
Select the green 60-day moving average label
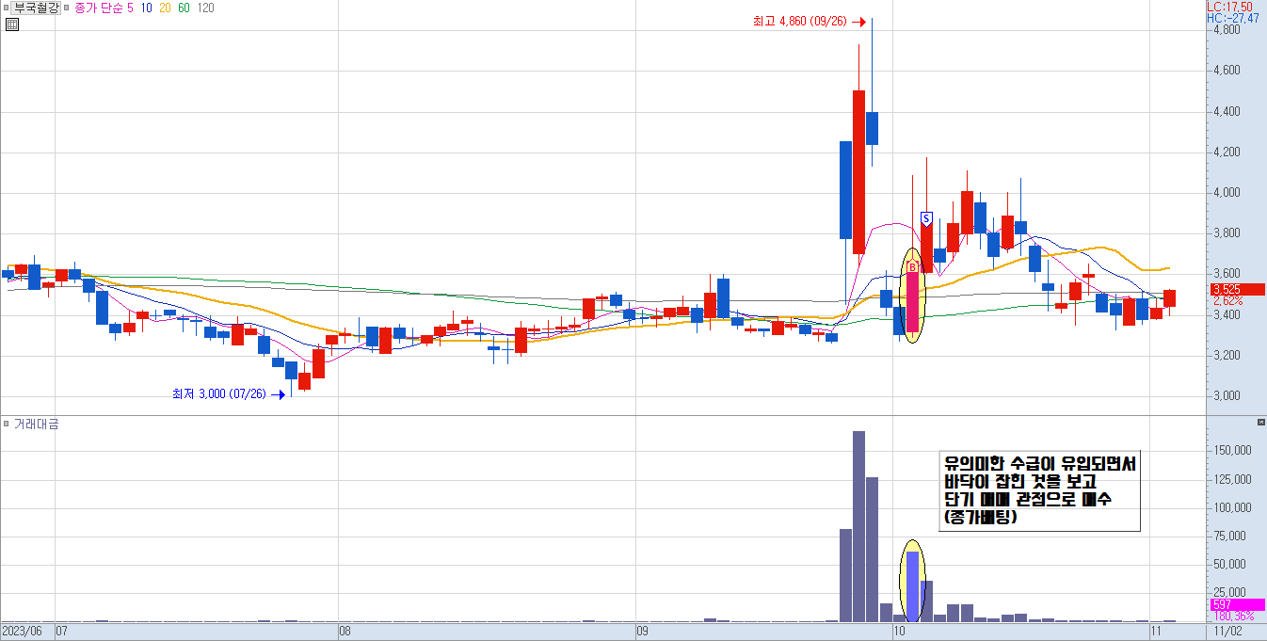coord(184,8)
